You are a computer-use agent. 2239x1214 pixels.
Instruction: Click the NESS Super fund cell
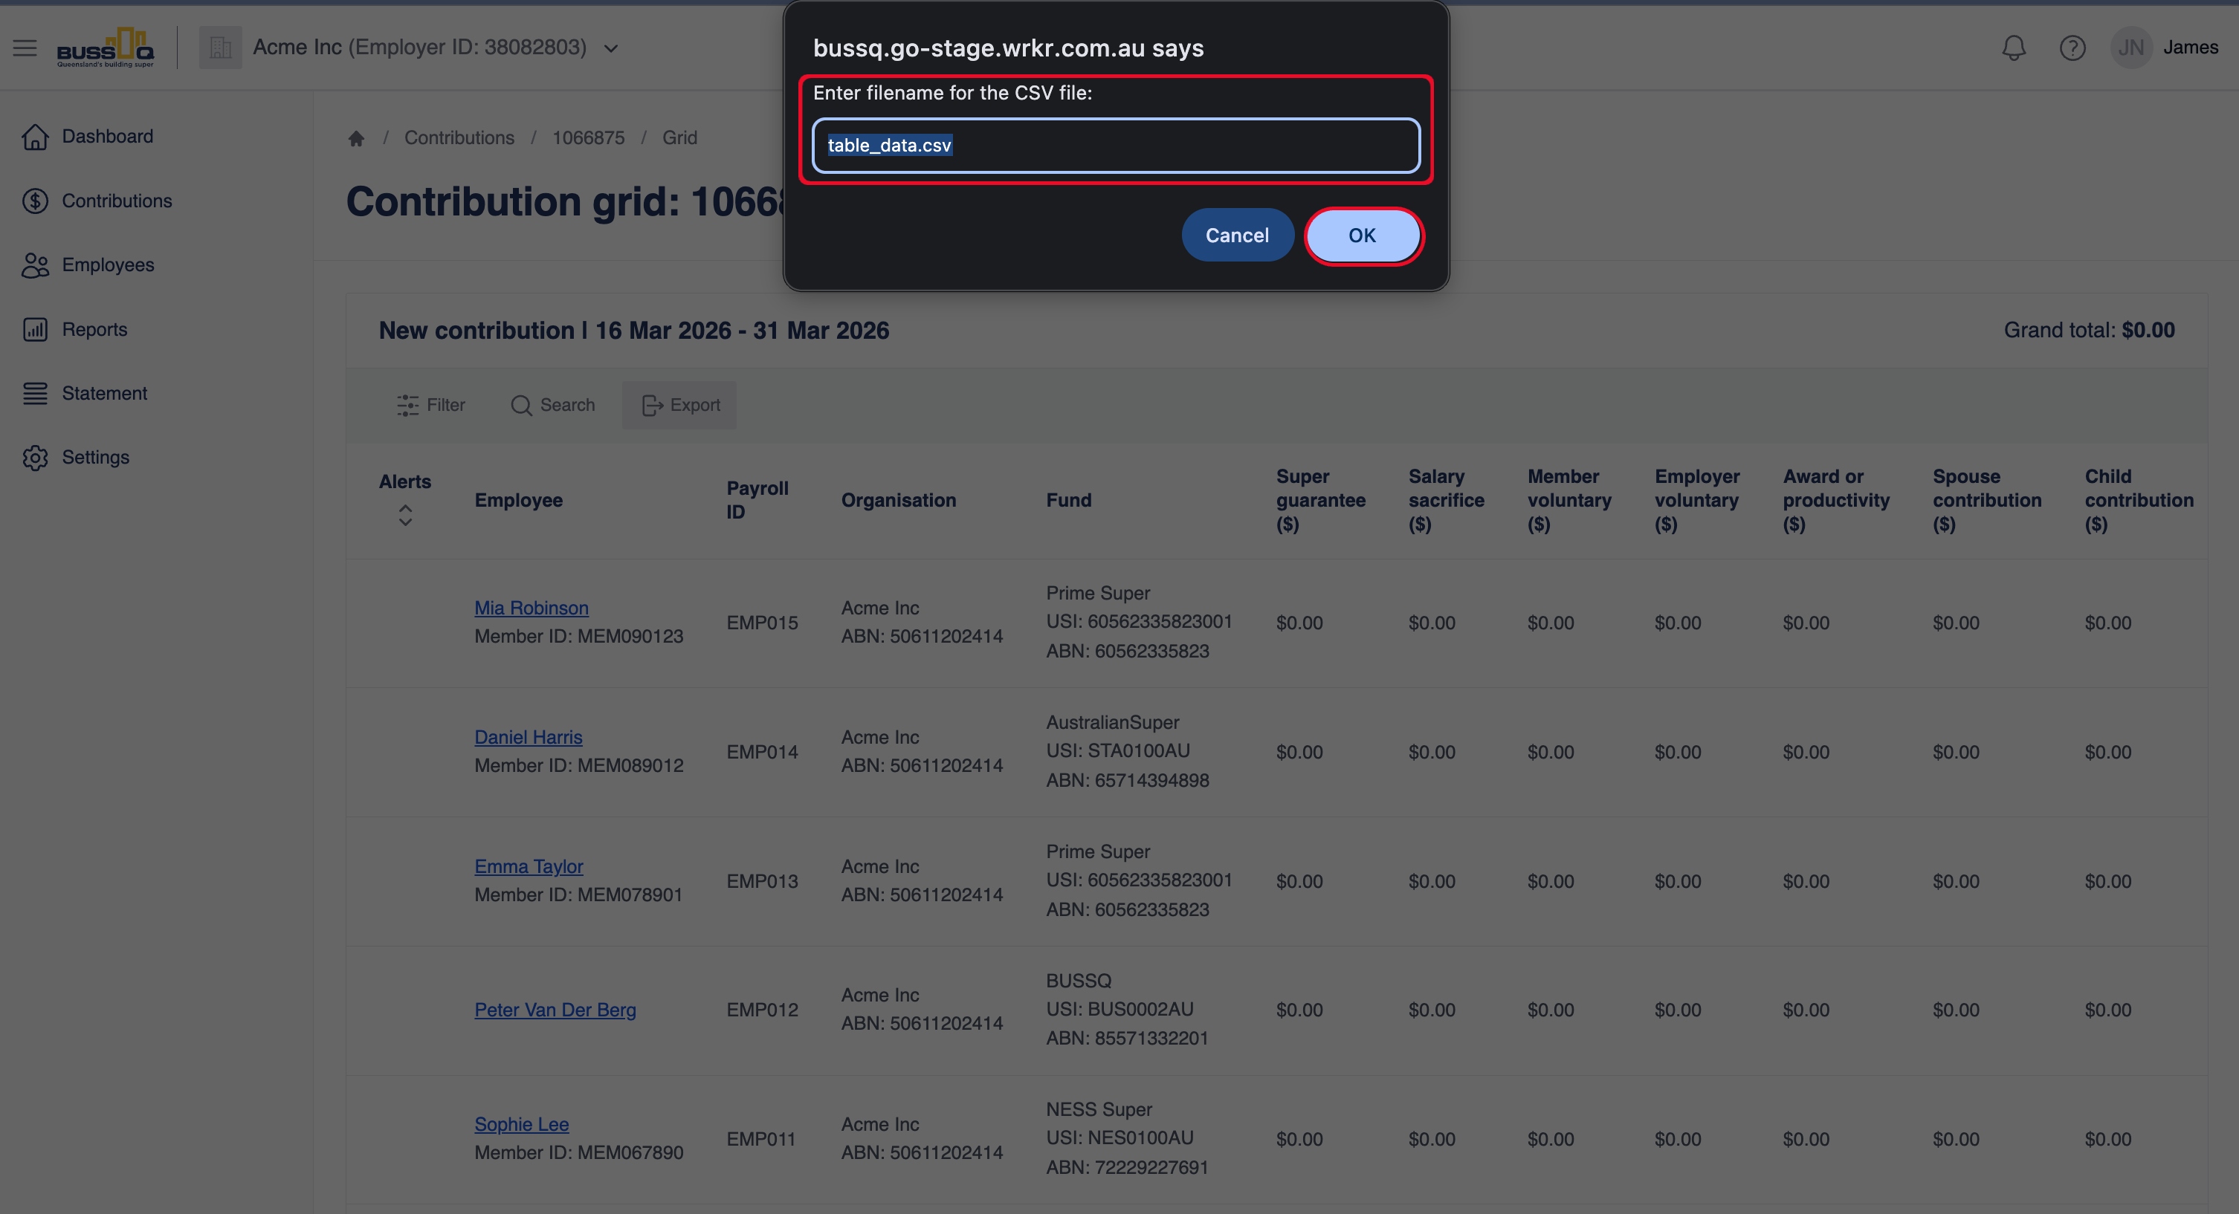click(1126, 1138)
